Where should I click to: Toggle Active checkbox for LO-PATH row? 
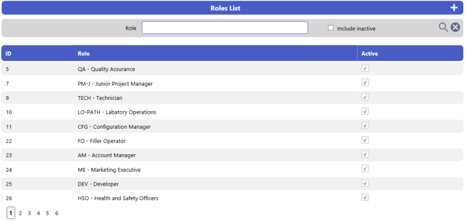pos(365,111)
